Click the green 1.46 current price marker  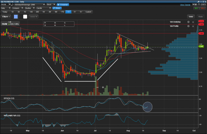click(201, 46)
